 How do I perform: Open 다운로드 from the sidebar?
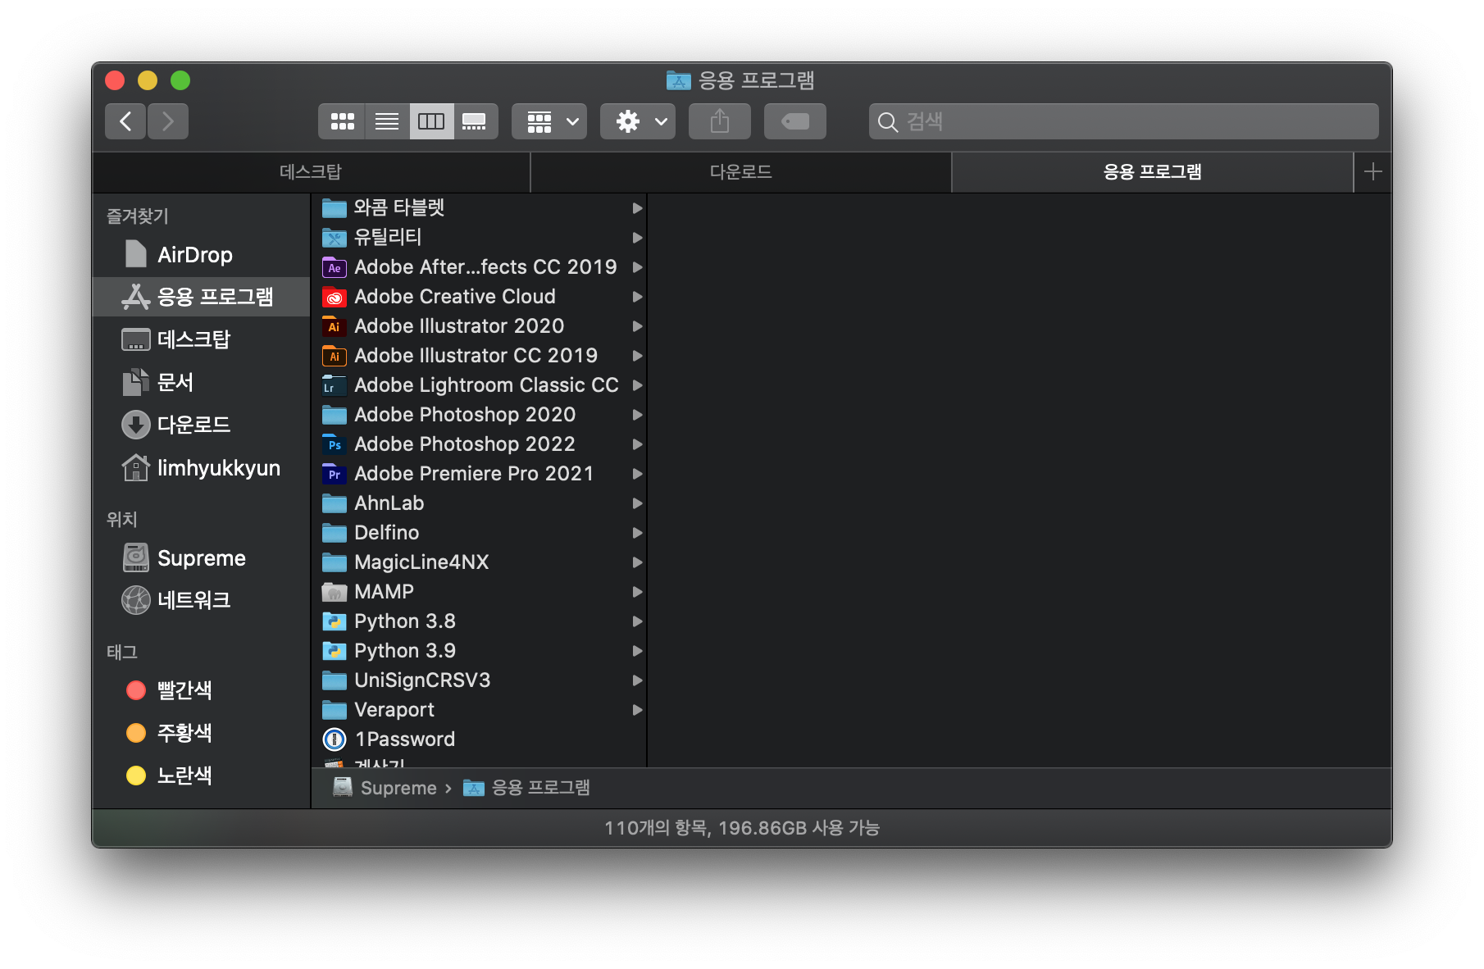201,425
